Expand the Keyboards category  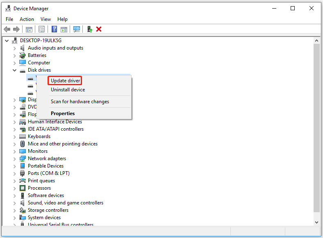tap(14, 137)
